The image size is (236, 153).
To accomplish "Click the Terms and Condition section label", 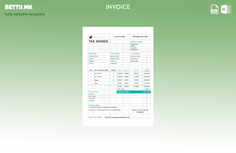I will coord(94,105).
